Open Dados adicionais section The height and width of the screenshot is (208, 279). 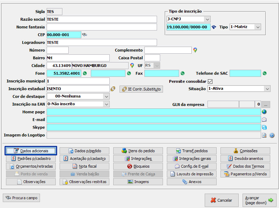[31, 151]
